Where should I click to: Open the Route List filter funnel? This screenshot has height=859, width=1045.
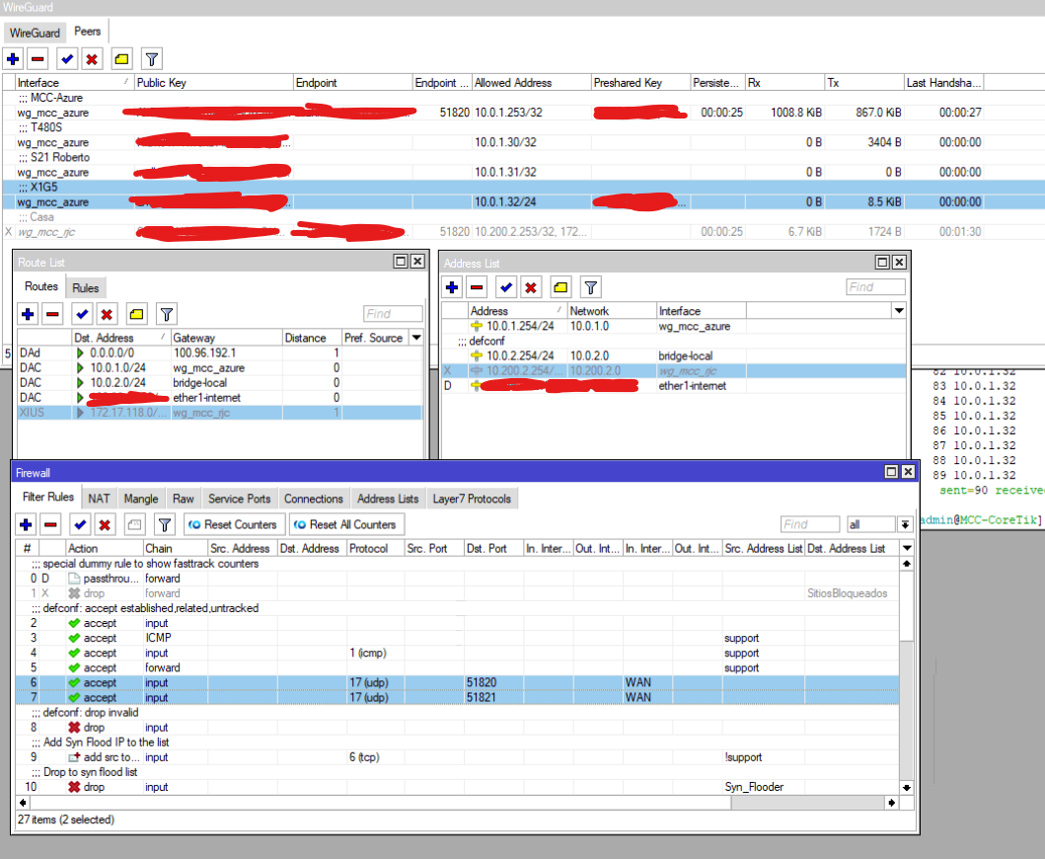[x=167, y=313]
